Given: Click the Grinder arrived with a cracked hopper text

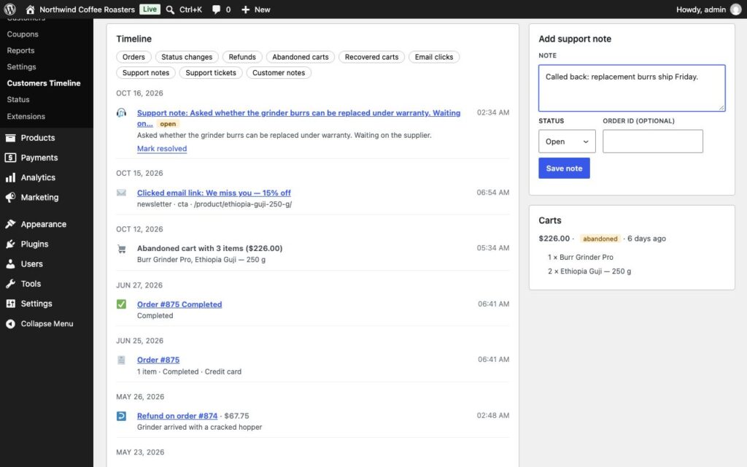Looking at the screenshot, I should tap(199, 428).
